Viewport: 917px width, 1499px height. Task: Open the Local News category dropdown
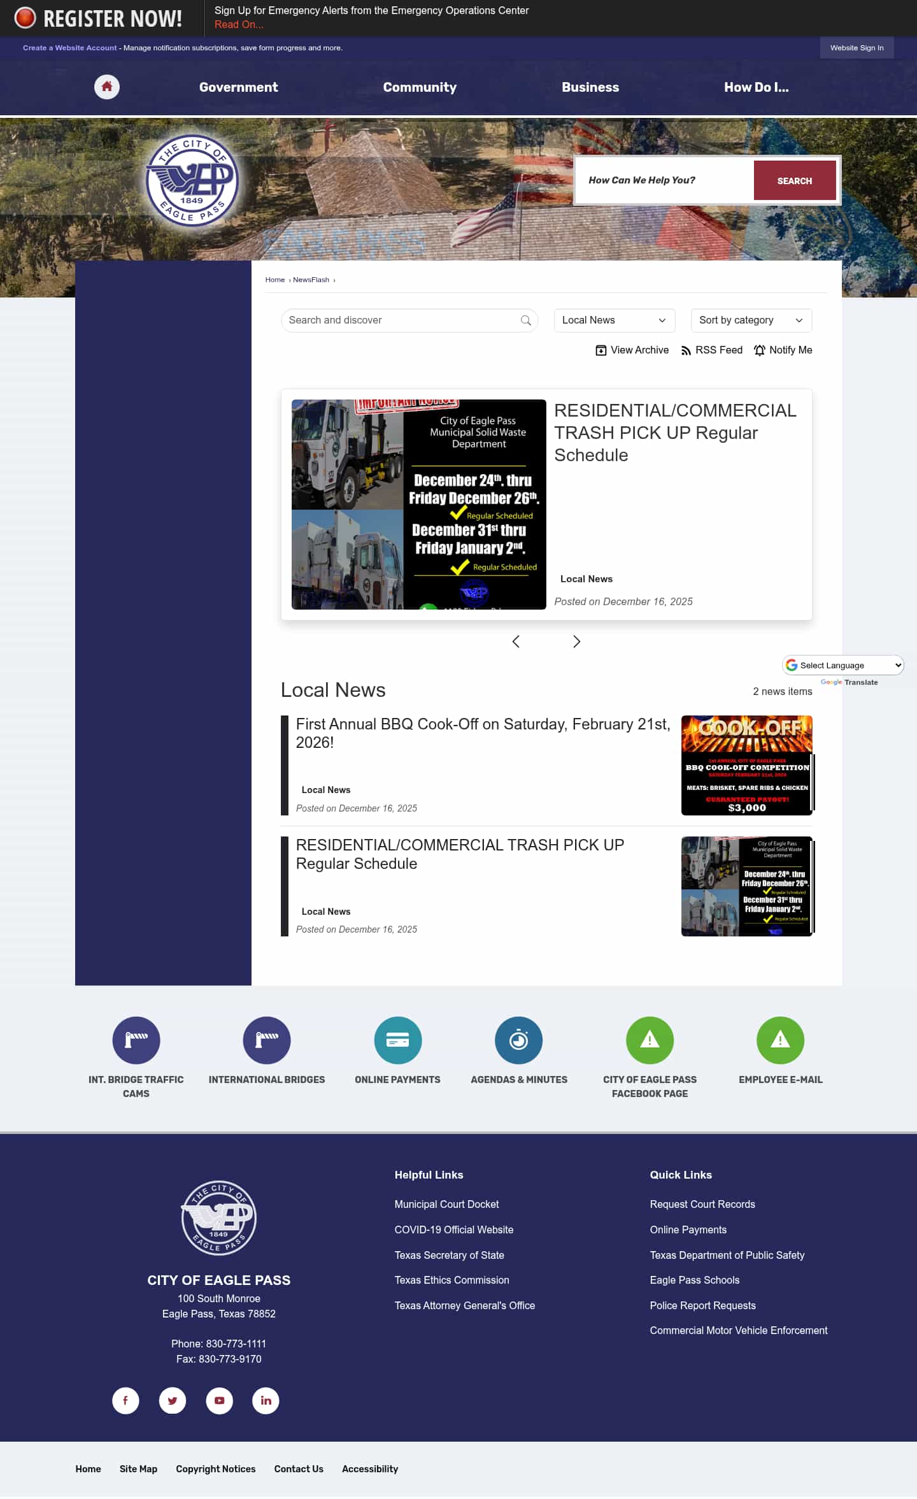click(x=614, y=320)
